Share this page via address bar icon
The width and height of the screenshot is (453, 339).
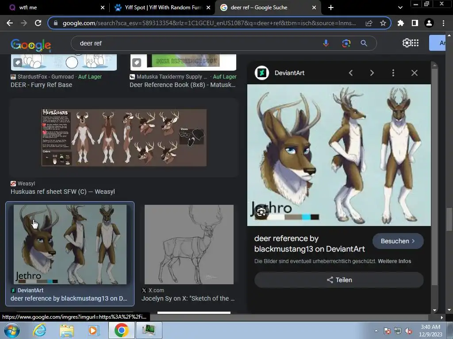[x=369, y=23]
